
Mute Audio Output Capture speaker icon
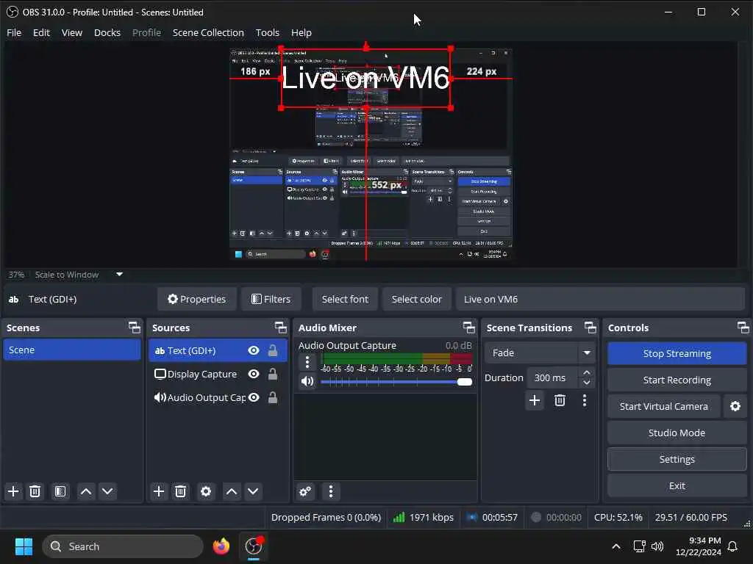pos(307,381)
